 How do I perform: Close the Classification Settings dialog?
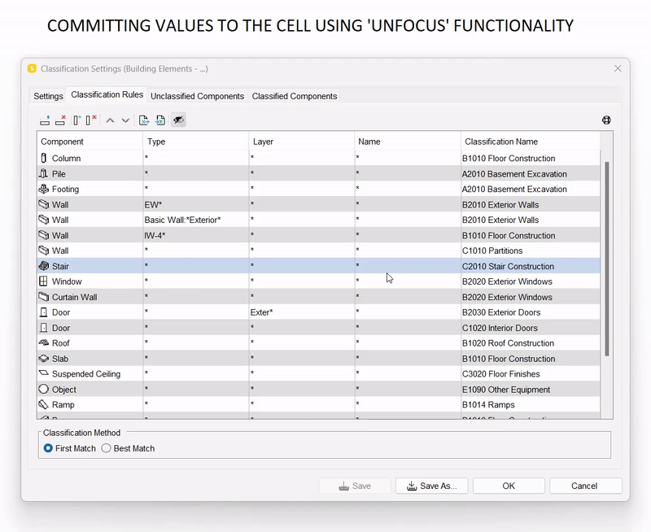pos(618,68)
